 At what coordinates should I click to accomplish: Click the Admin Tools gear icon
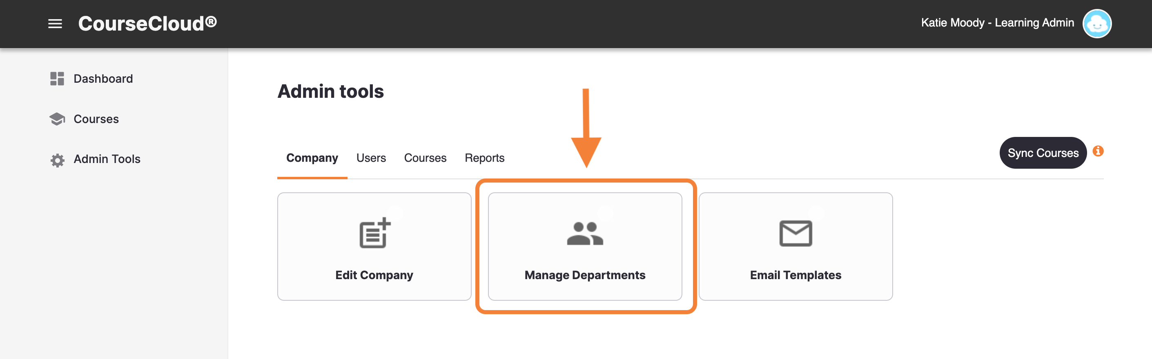point(57,160)
